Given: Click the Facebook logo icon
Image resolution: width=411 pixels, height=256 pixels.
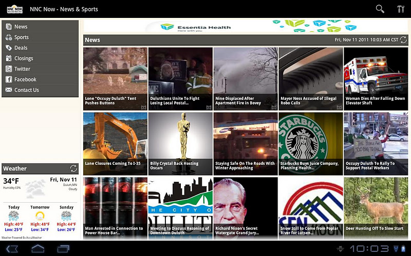Looking at the screenshot, I should click(9, 79).
